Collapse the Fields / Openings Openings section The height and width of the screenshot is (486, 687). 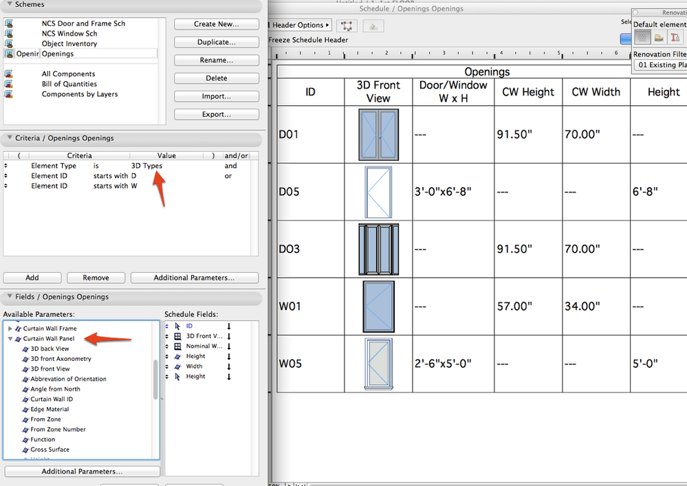[x=9, y=296]
